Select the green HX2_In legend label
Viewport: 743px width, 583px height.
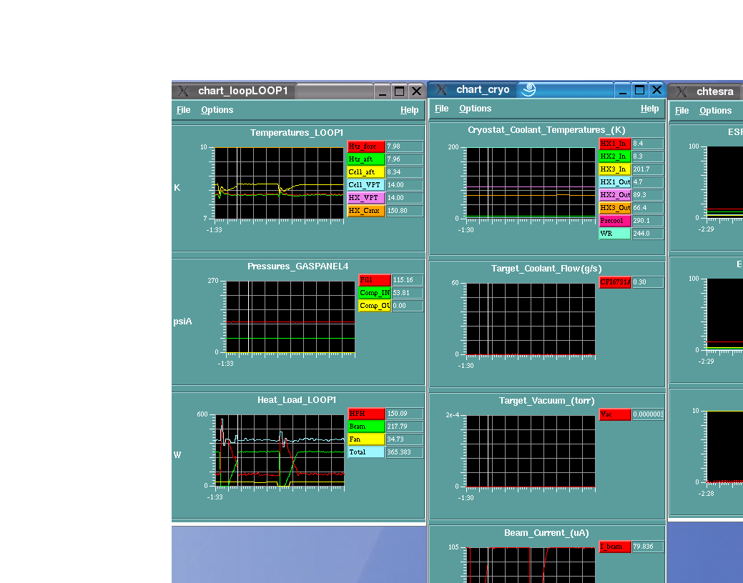click(x=614, y=156)
